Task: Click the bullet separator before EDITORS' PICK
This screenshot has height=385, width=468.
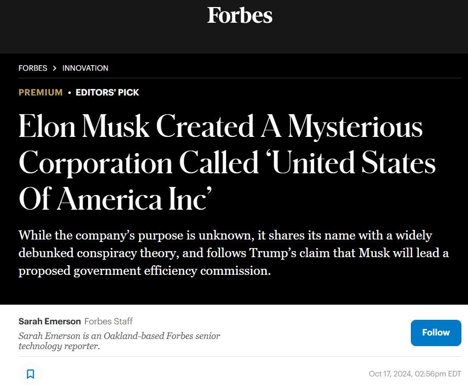Action: (69, 93)
